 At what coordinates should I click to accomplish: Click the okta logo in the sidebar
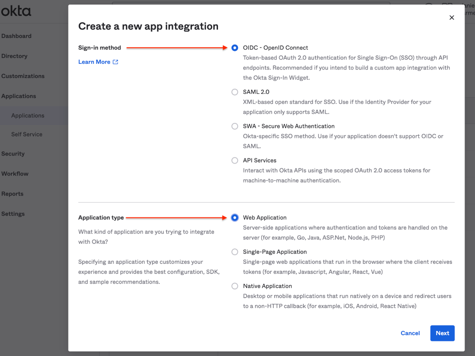tap(16, 11)
